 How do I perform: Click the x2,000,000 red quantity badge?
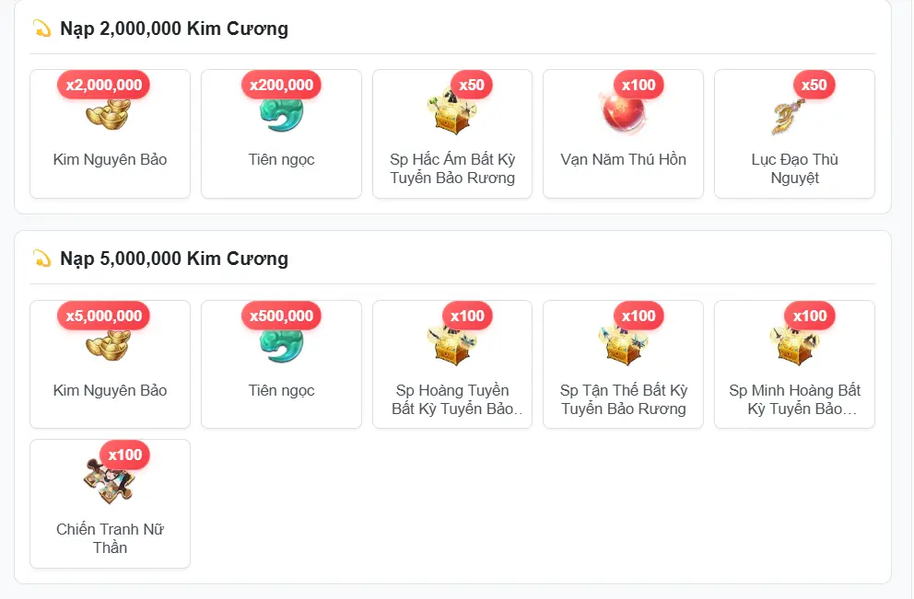coord(104,85)
